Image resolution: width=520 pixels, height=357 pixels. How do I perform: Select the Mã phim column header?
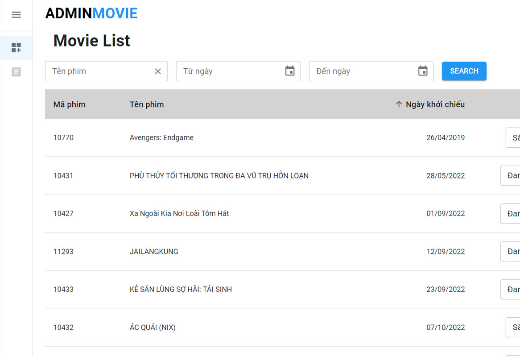[69, 104]
